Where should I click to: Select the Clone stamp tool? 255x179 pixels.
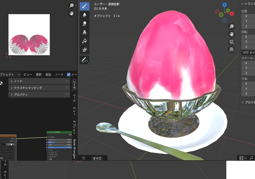click(x=84, y=32)
